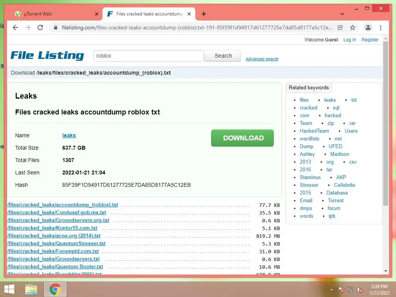Click the 'hacked' related keyword
Screen dimensions: 396x297
coord(333,115)
